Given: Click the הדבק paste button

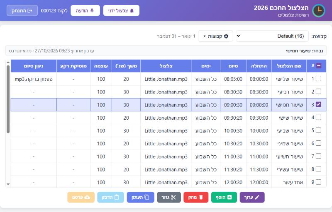Looking at the screenshot, I should 110,197.
